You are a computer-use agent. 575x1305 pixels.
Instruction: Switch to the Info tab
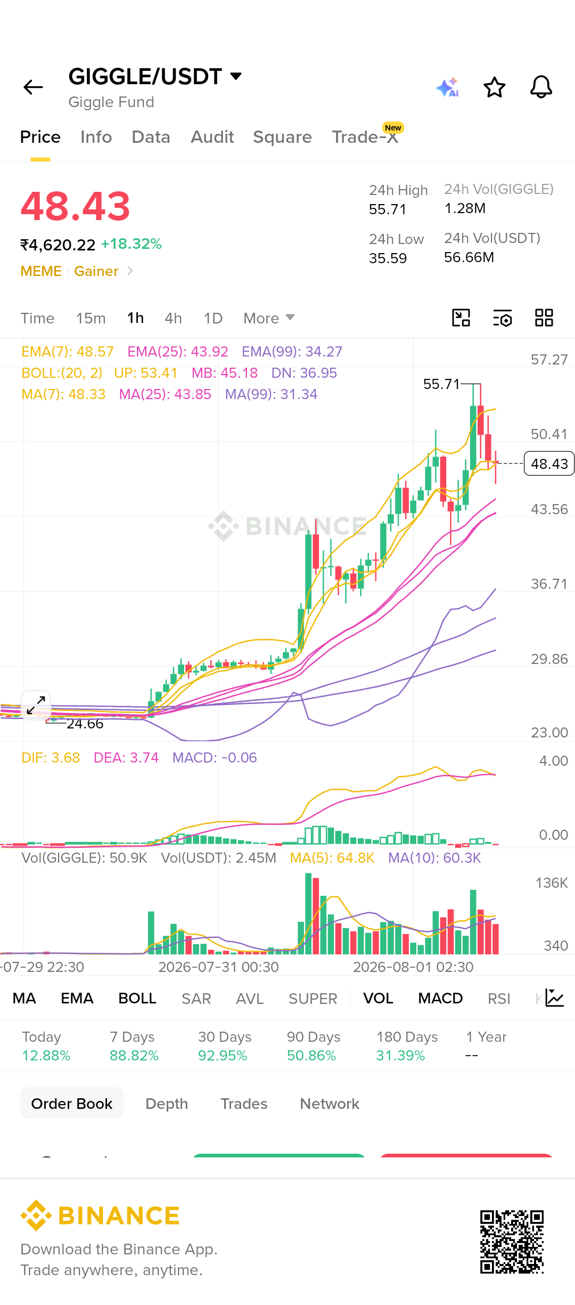point(96,137)
